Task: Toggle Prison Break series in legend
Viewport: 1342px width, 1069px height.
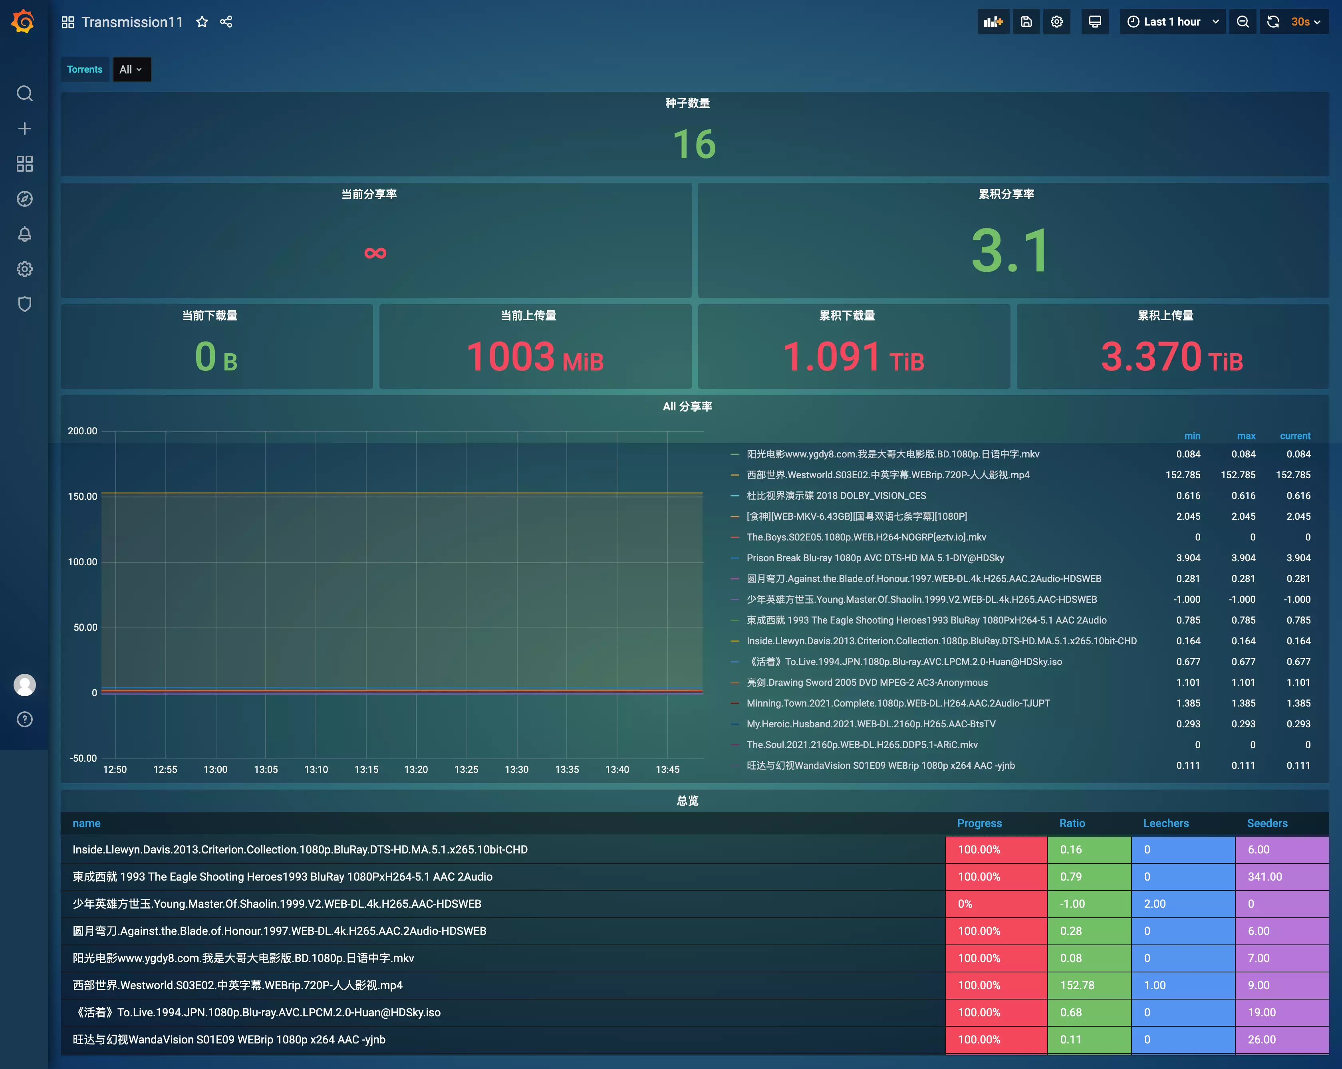Action: (875, 558)
